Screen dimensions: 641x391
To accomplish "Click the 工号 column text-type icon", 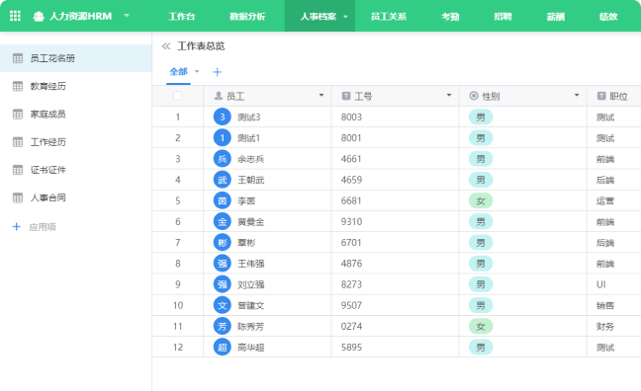I will click(x=346, y=96).
